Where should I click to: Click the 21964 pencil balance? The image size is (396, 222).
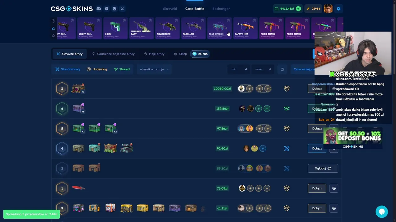click(313, 9)
